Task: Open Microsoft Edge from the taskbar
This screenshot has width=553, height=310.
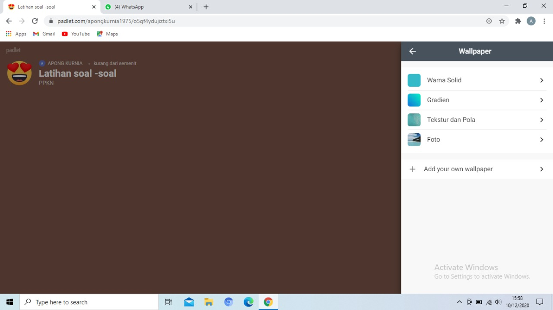Action: [x=248, y=302]
